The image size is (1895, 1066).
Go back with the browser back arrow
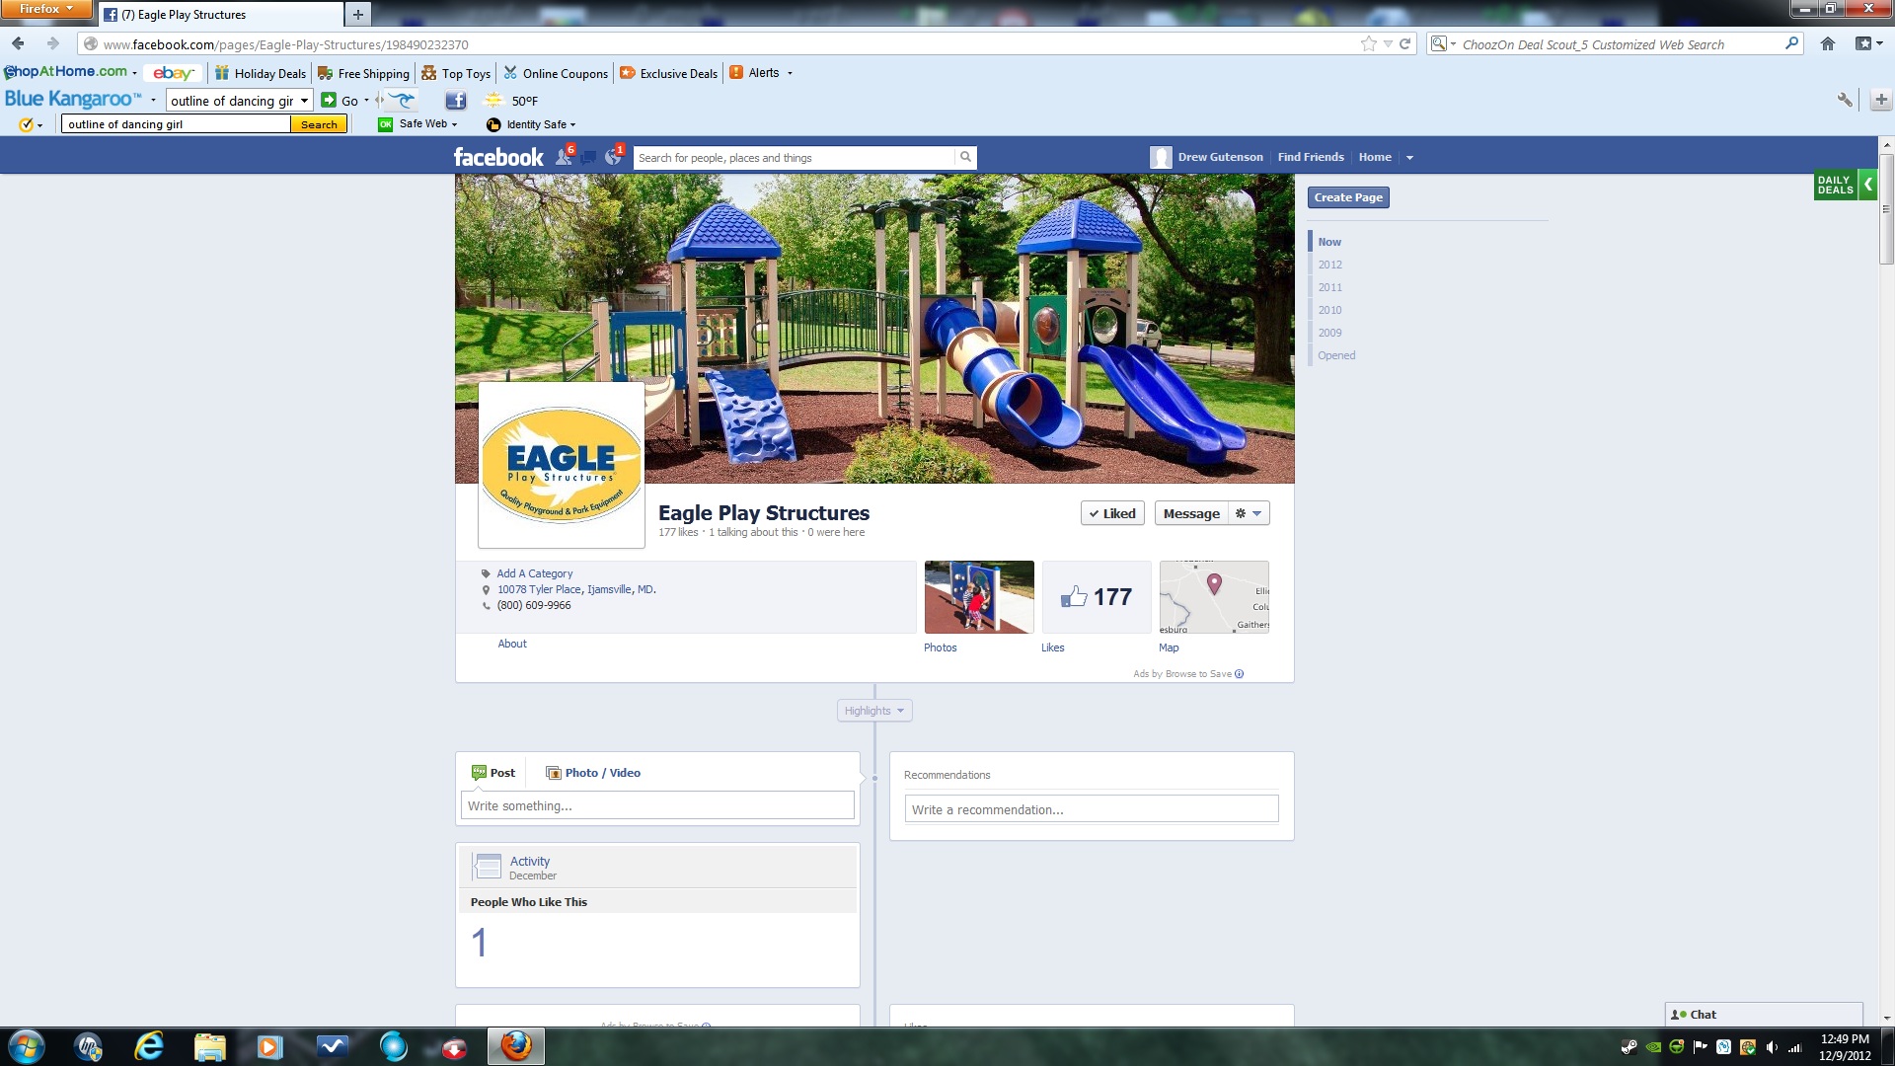point(18,43)
